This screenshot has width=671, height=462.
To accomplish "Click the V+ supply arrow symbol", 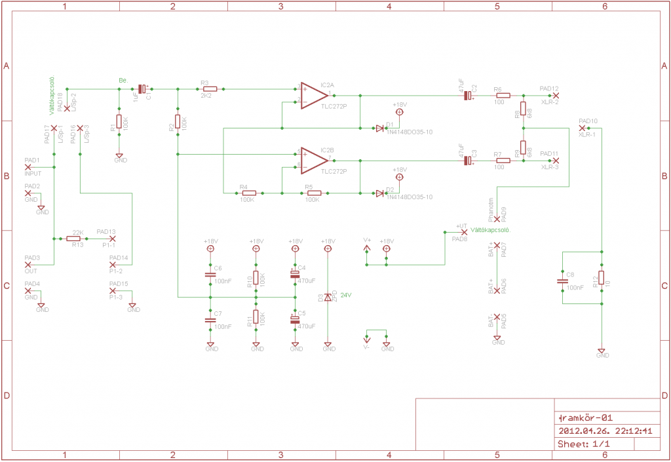I will coord(367,248).
